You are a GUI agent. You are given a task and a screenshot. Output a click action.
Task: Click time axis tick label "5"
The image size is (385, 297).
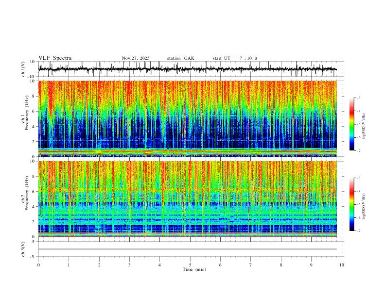(x=190, y=265)
